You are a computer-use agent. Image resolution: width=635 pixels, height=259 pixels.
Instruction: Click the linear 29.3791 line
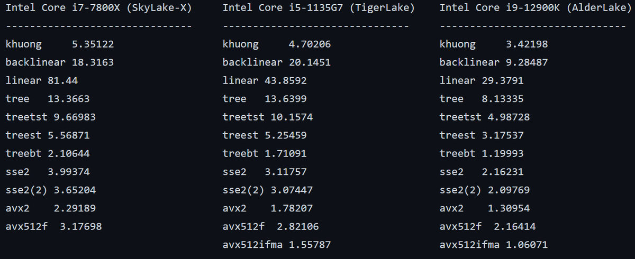tap(482, 81)
